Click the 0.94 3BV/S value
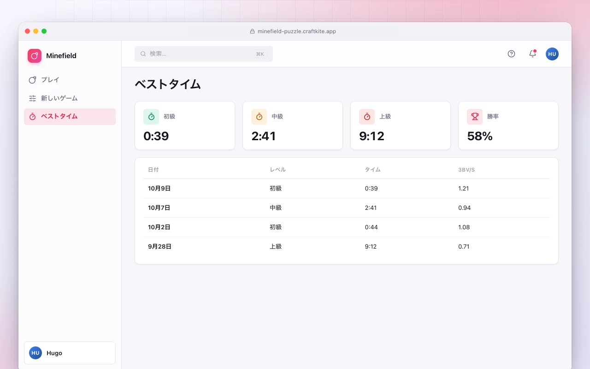Screen dimensions: 590x369 click(x=465, y=208)
